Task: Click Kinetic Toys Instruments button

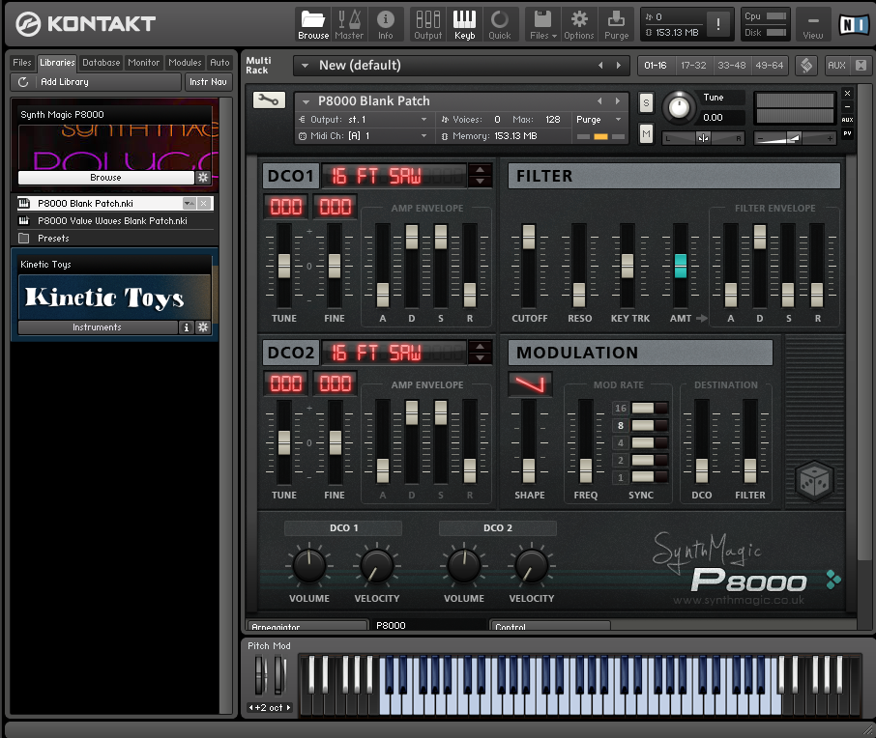Action: click(x=98, y=327)
